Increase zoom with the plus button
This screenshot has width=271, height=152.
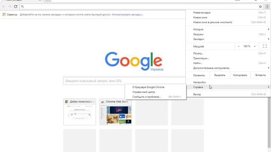[254, 46]
